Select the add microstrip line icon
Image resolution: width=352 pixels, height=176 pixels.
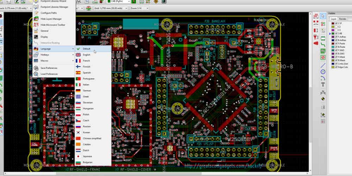click(x=316, y=16)
